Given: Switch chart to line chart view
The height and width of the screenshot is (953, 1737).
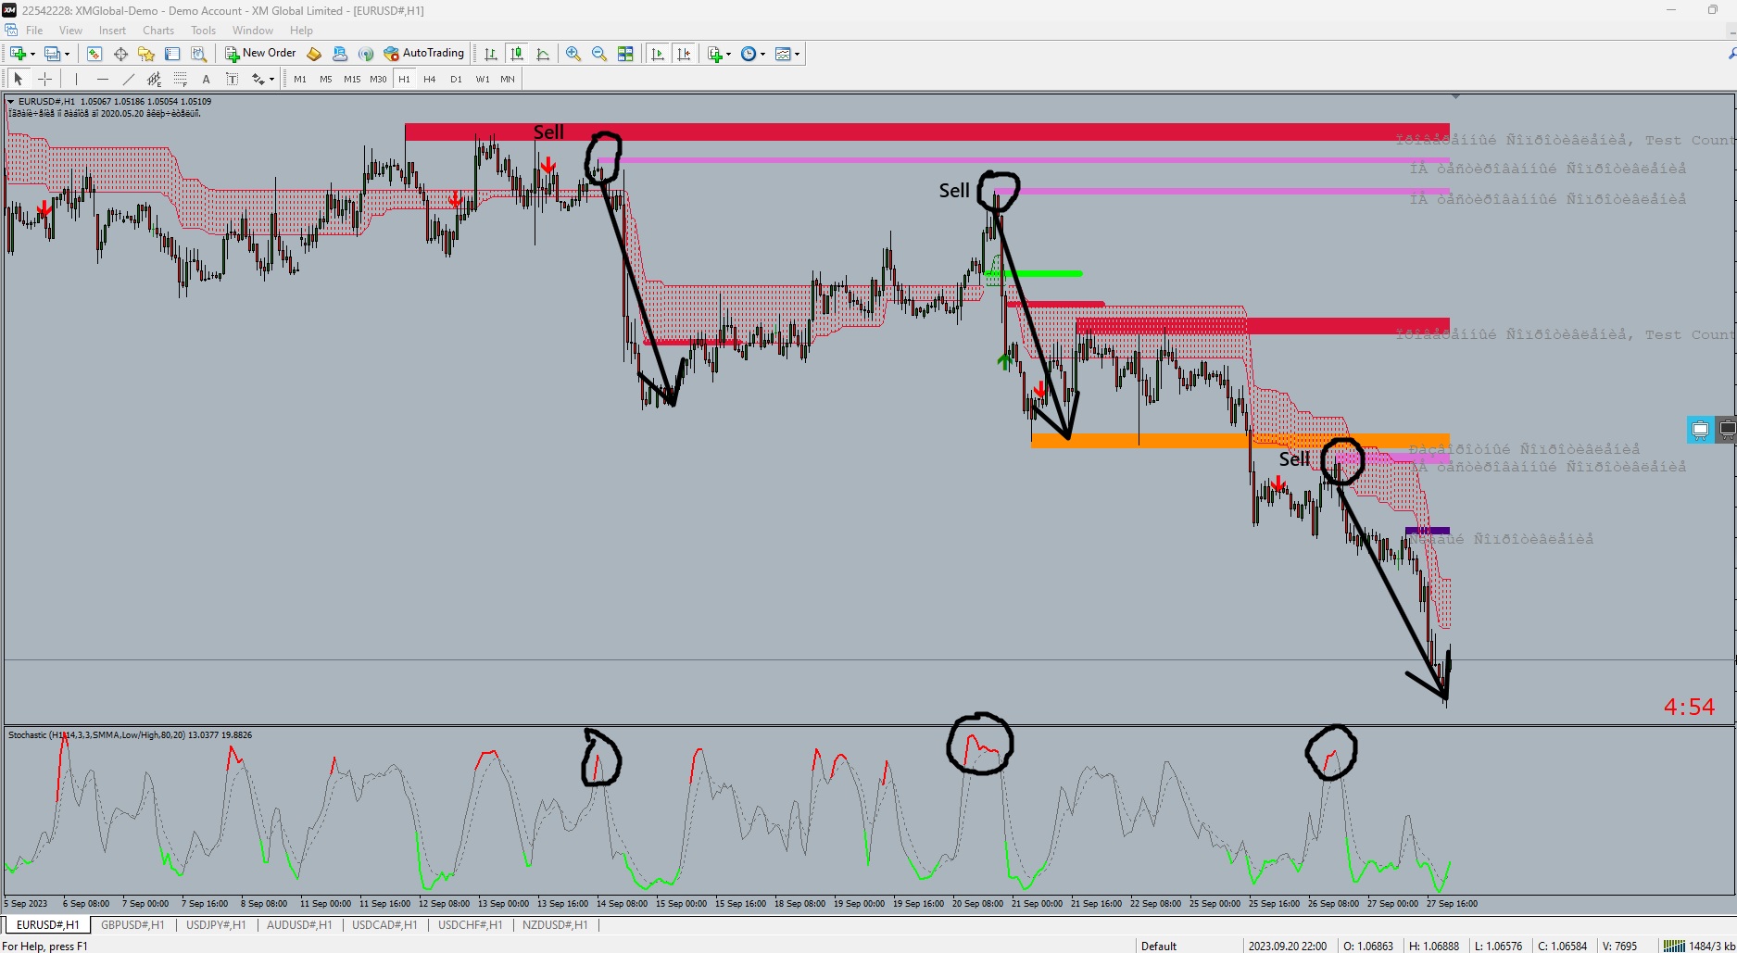Looking at the screenshot, I should [543, 54].
